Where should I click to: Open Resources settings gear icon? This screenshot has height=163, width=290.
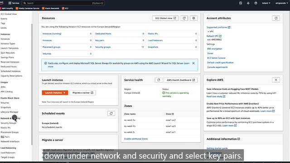[193, 18]
